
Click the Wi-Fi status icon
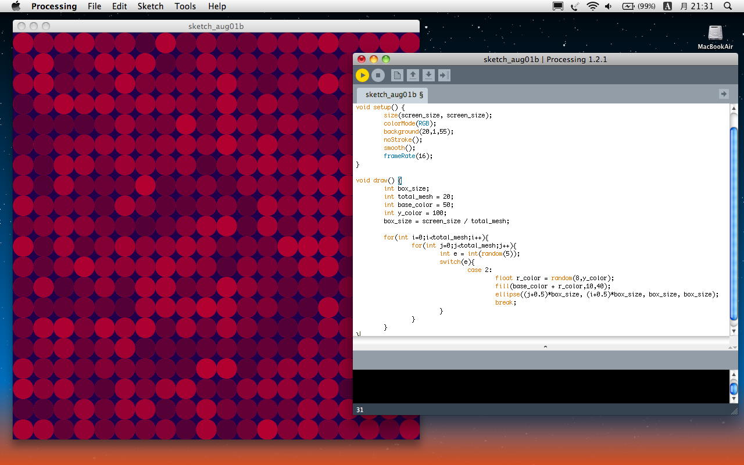click(x=592, y=6)
